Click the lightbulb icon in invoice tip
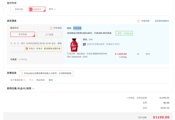 coord(22,73)
